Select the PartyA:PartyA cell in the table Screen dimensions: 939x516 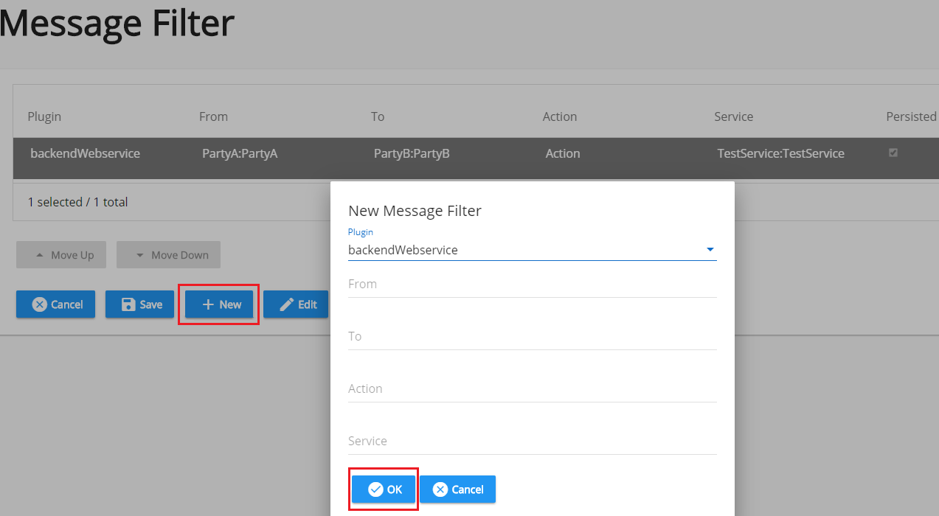[240, 153]
